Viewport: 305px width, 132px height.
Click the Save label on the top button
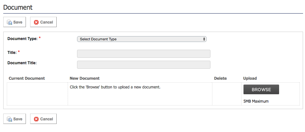18,22
